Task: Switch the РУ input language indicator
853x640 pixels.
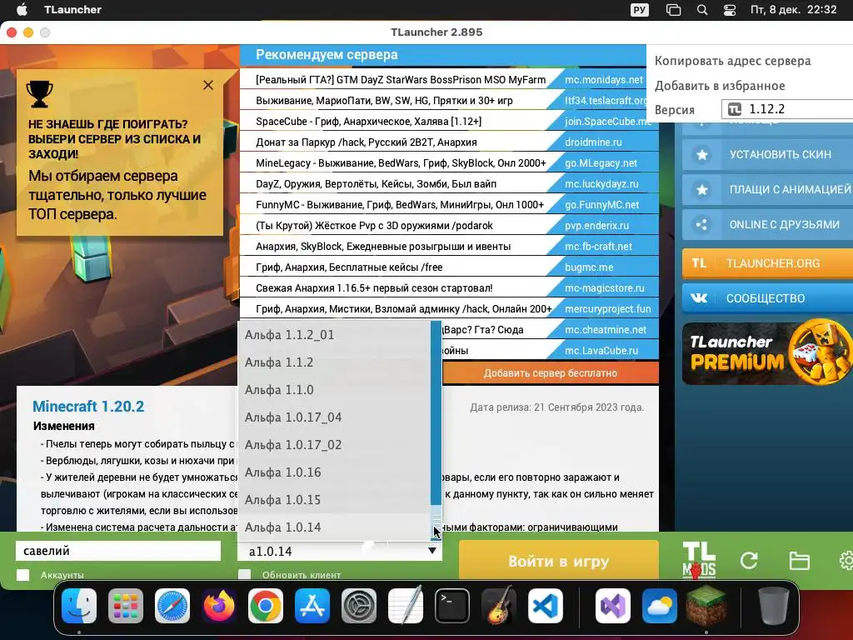Action: 639,10
